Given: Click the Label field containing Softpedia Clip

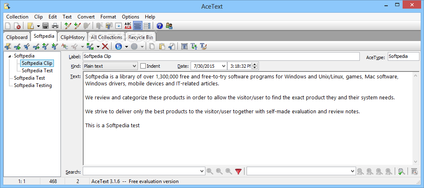Looking at the screenshot, I should (221, 57).
